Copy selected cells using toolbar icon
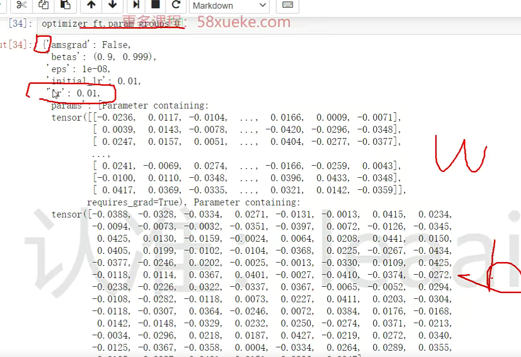Screen dimensions: 521x357 click(43, 5)
